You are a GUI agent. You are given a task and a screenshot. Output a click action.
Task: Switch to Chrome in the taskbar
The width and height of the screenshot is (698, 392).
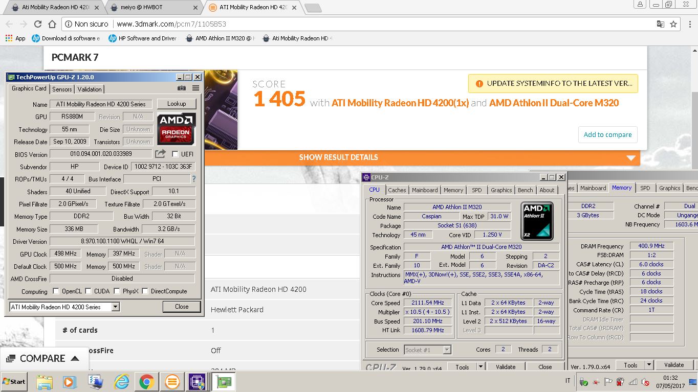(x=146, y=381)
